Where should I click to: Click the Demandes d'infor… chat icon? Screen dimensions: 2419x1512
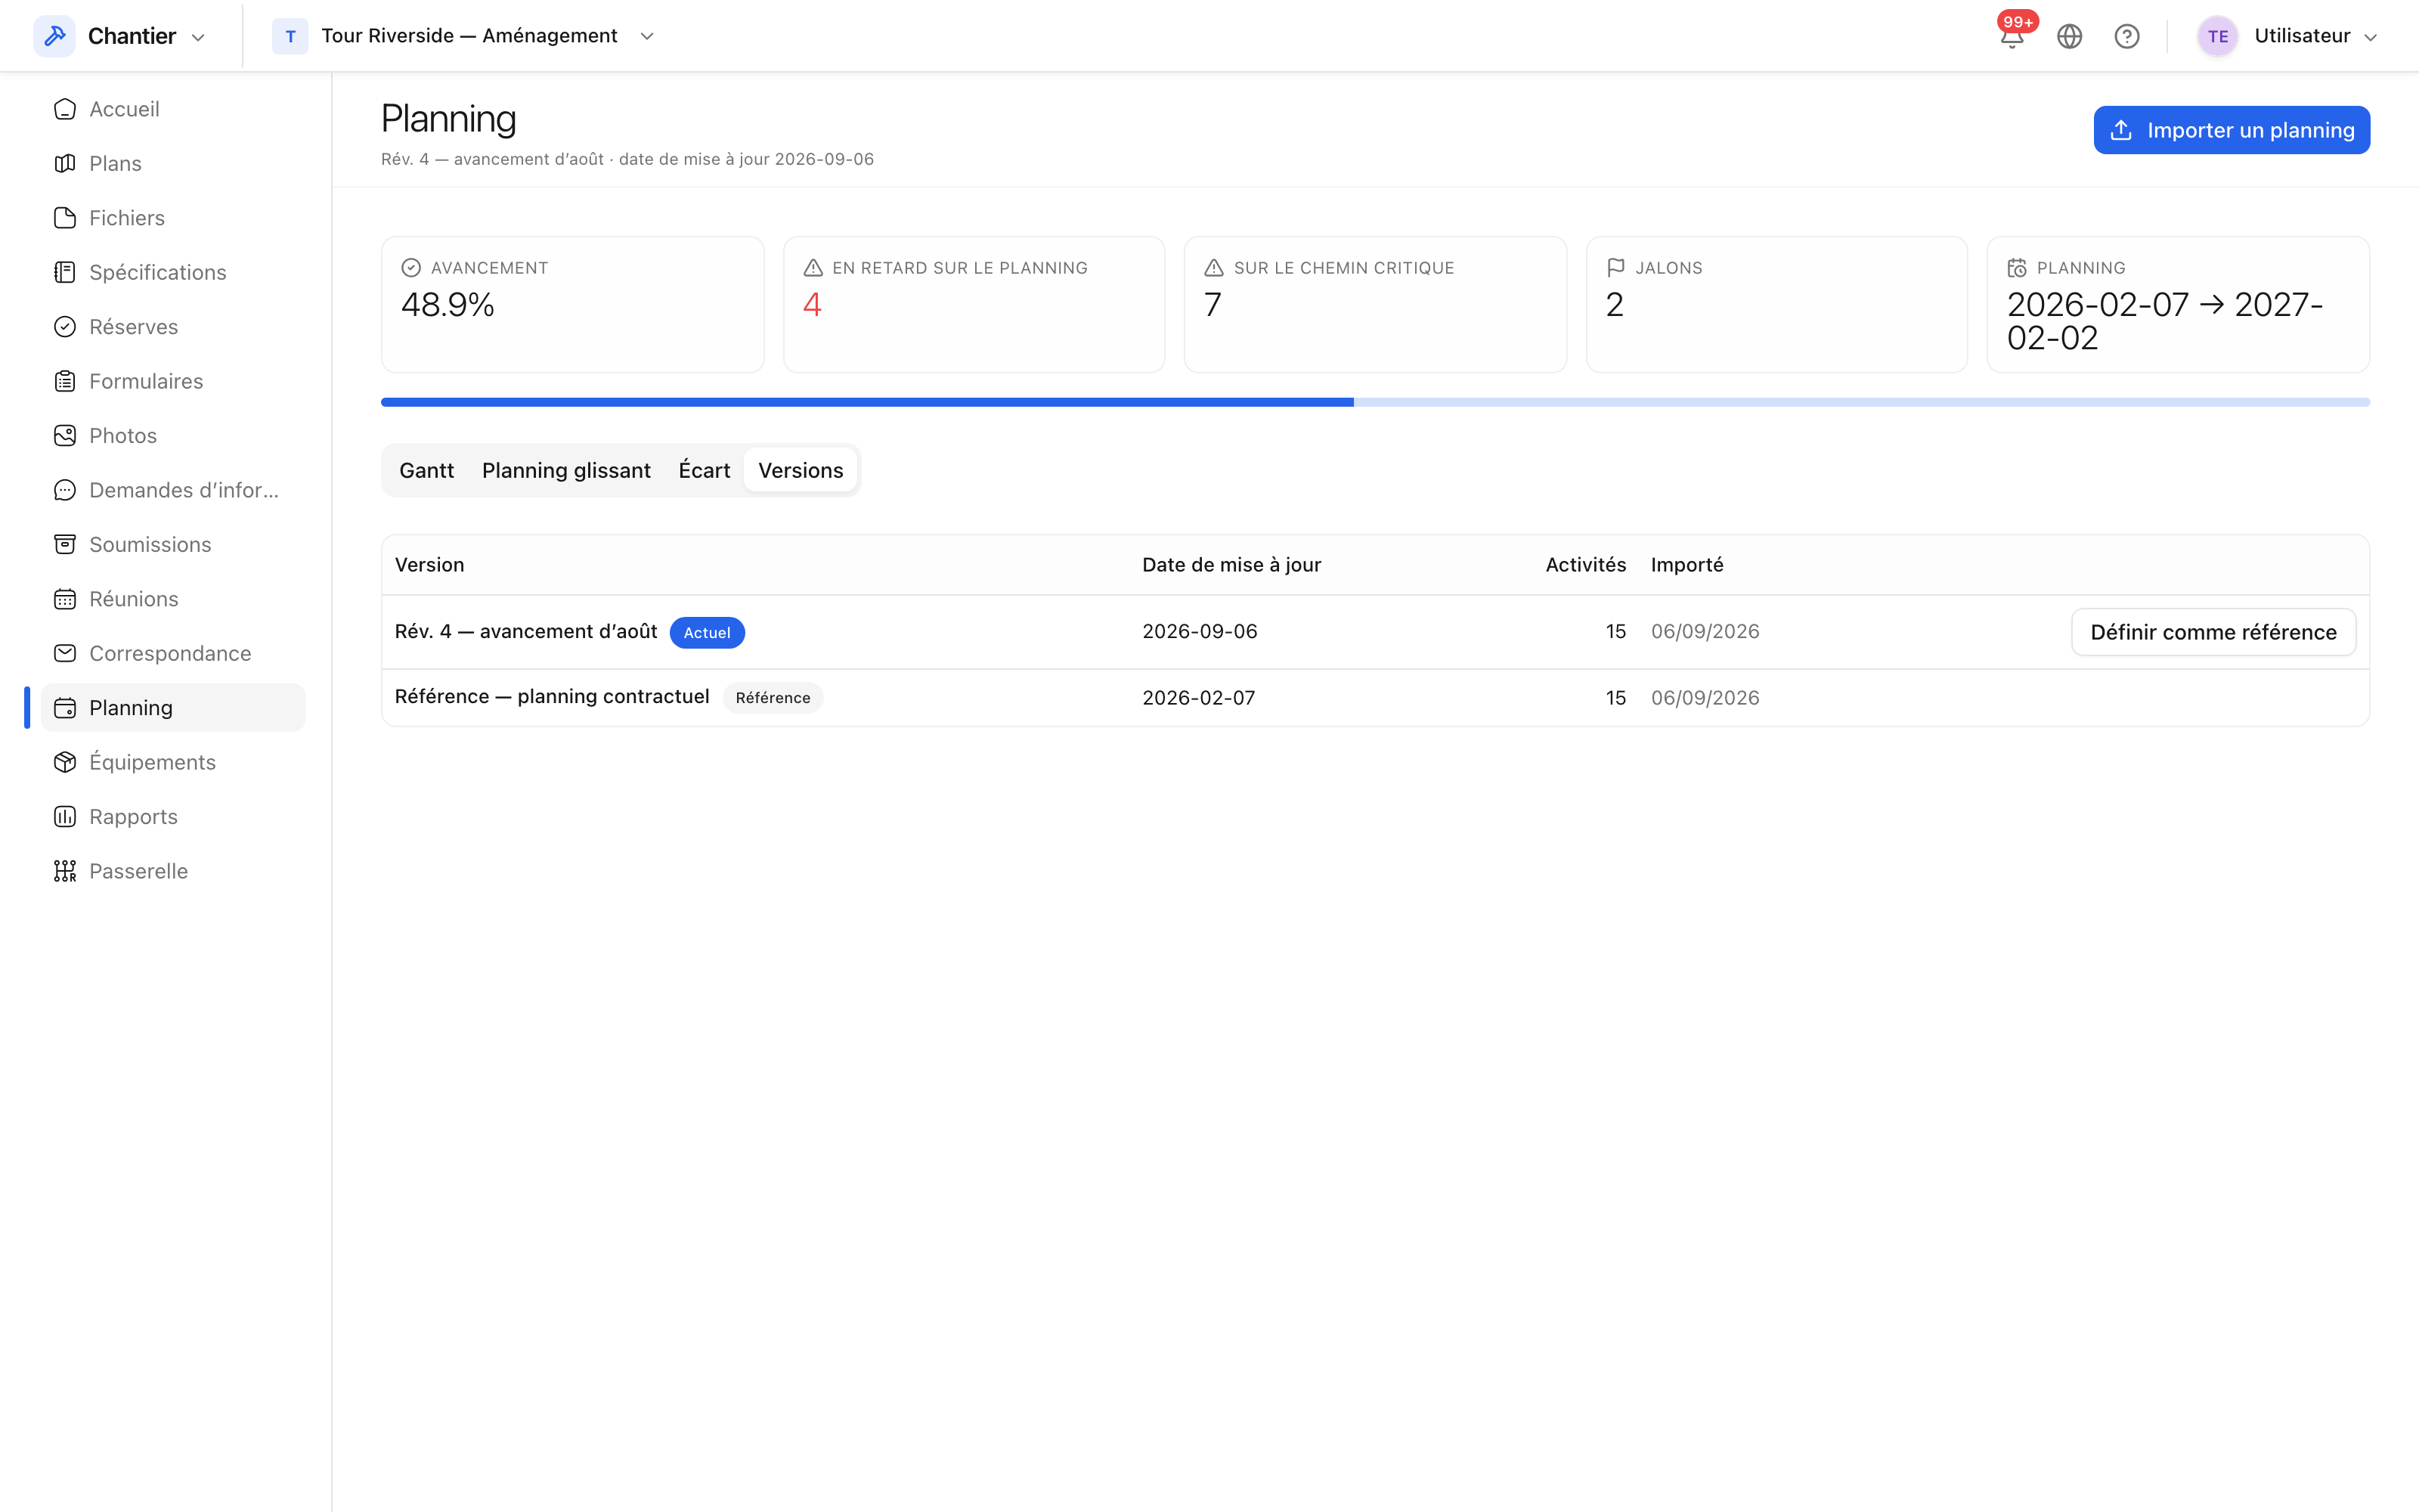65,490
